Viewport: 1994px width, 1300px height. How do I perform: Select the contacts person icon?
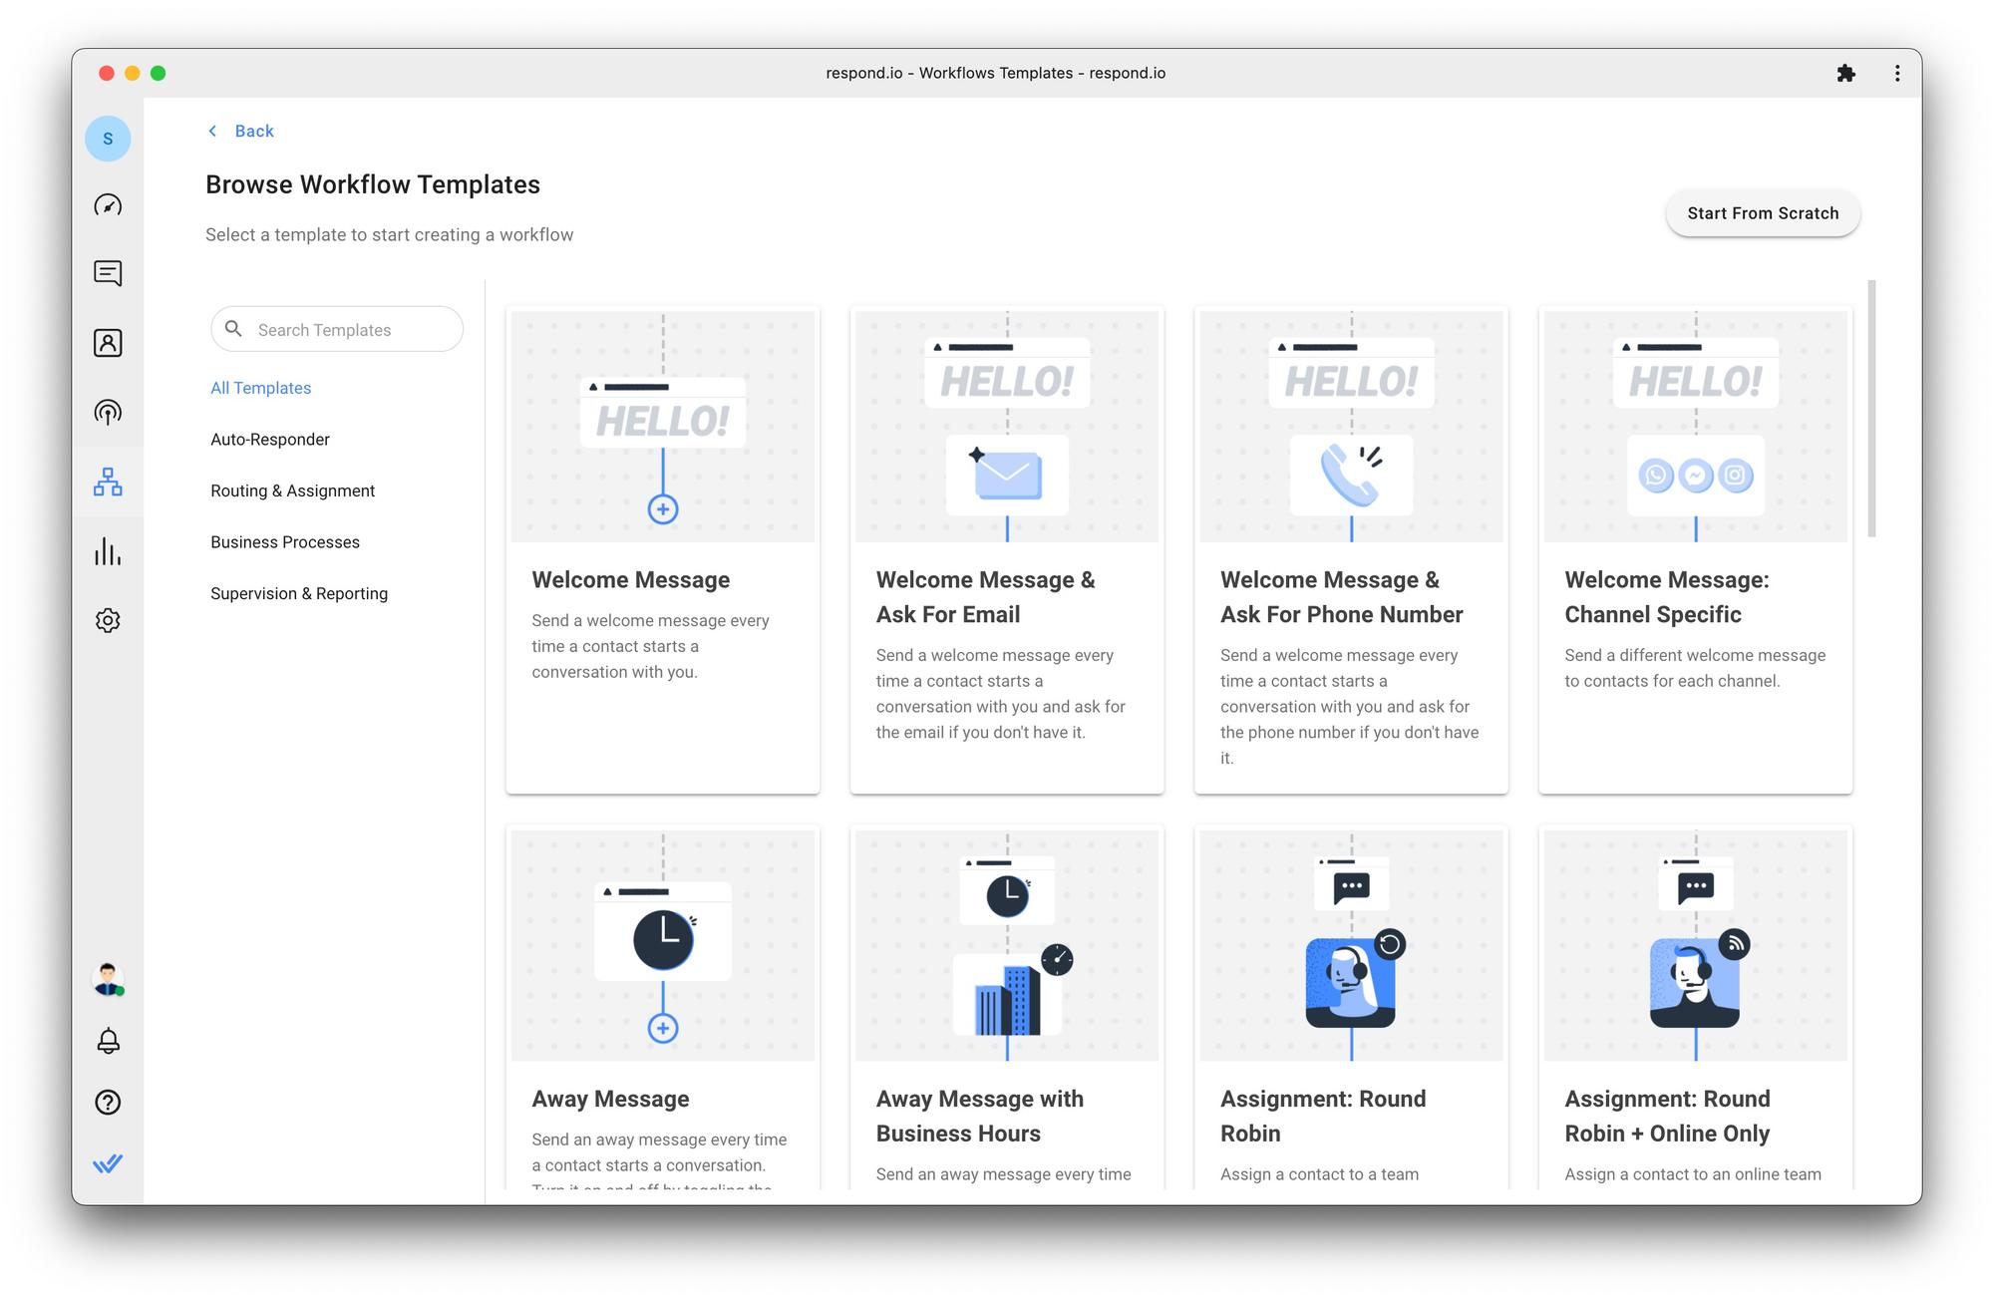(109, 341)
